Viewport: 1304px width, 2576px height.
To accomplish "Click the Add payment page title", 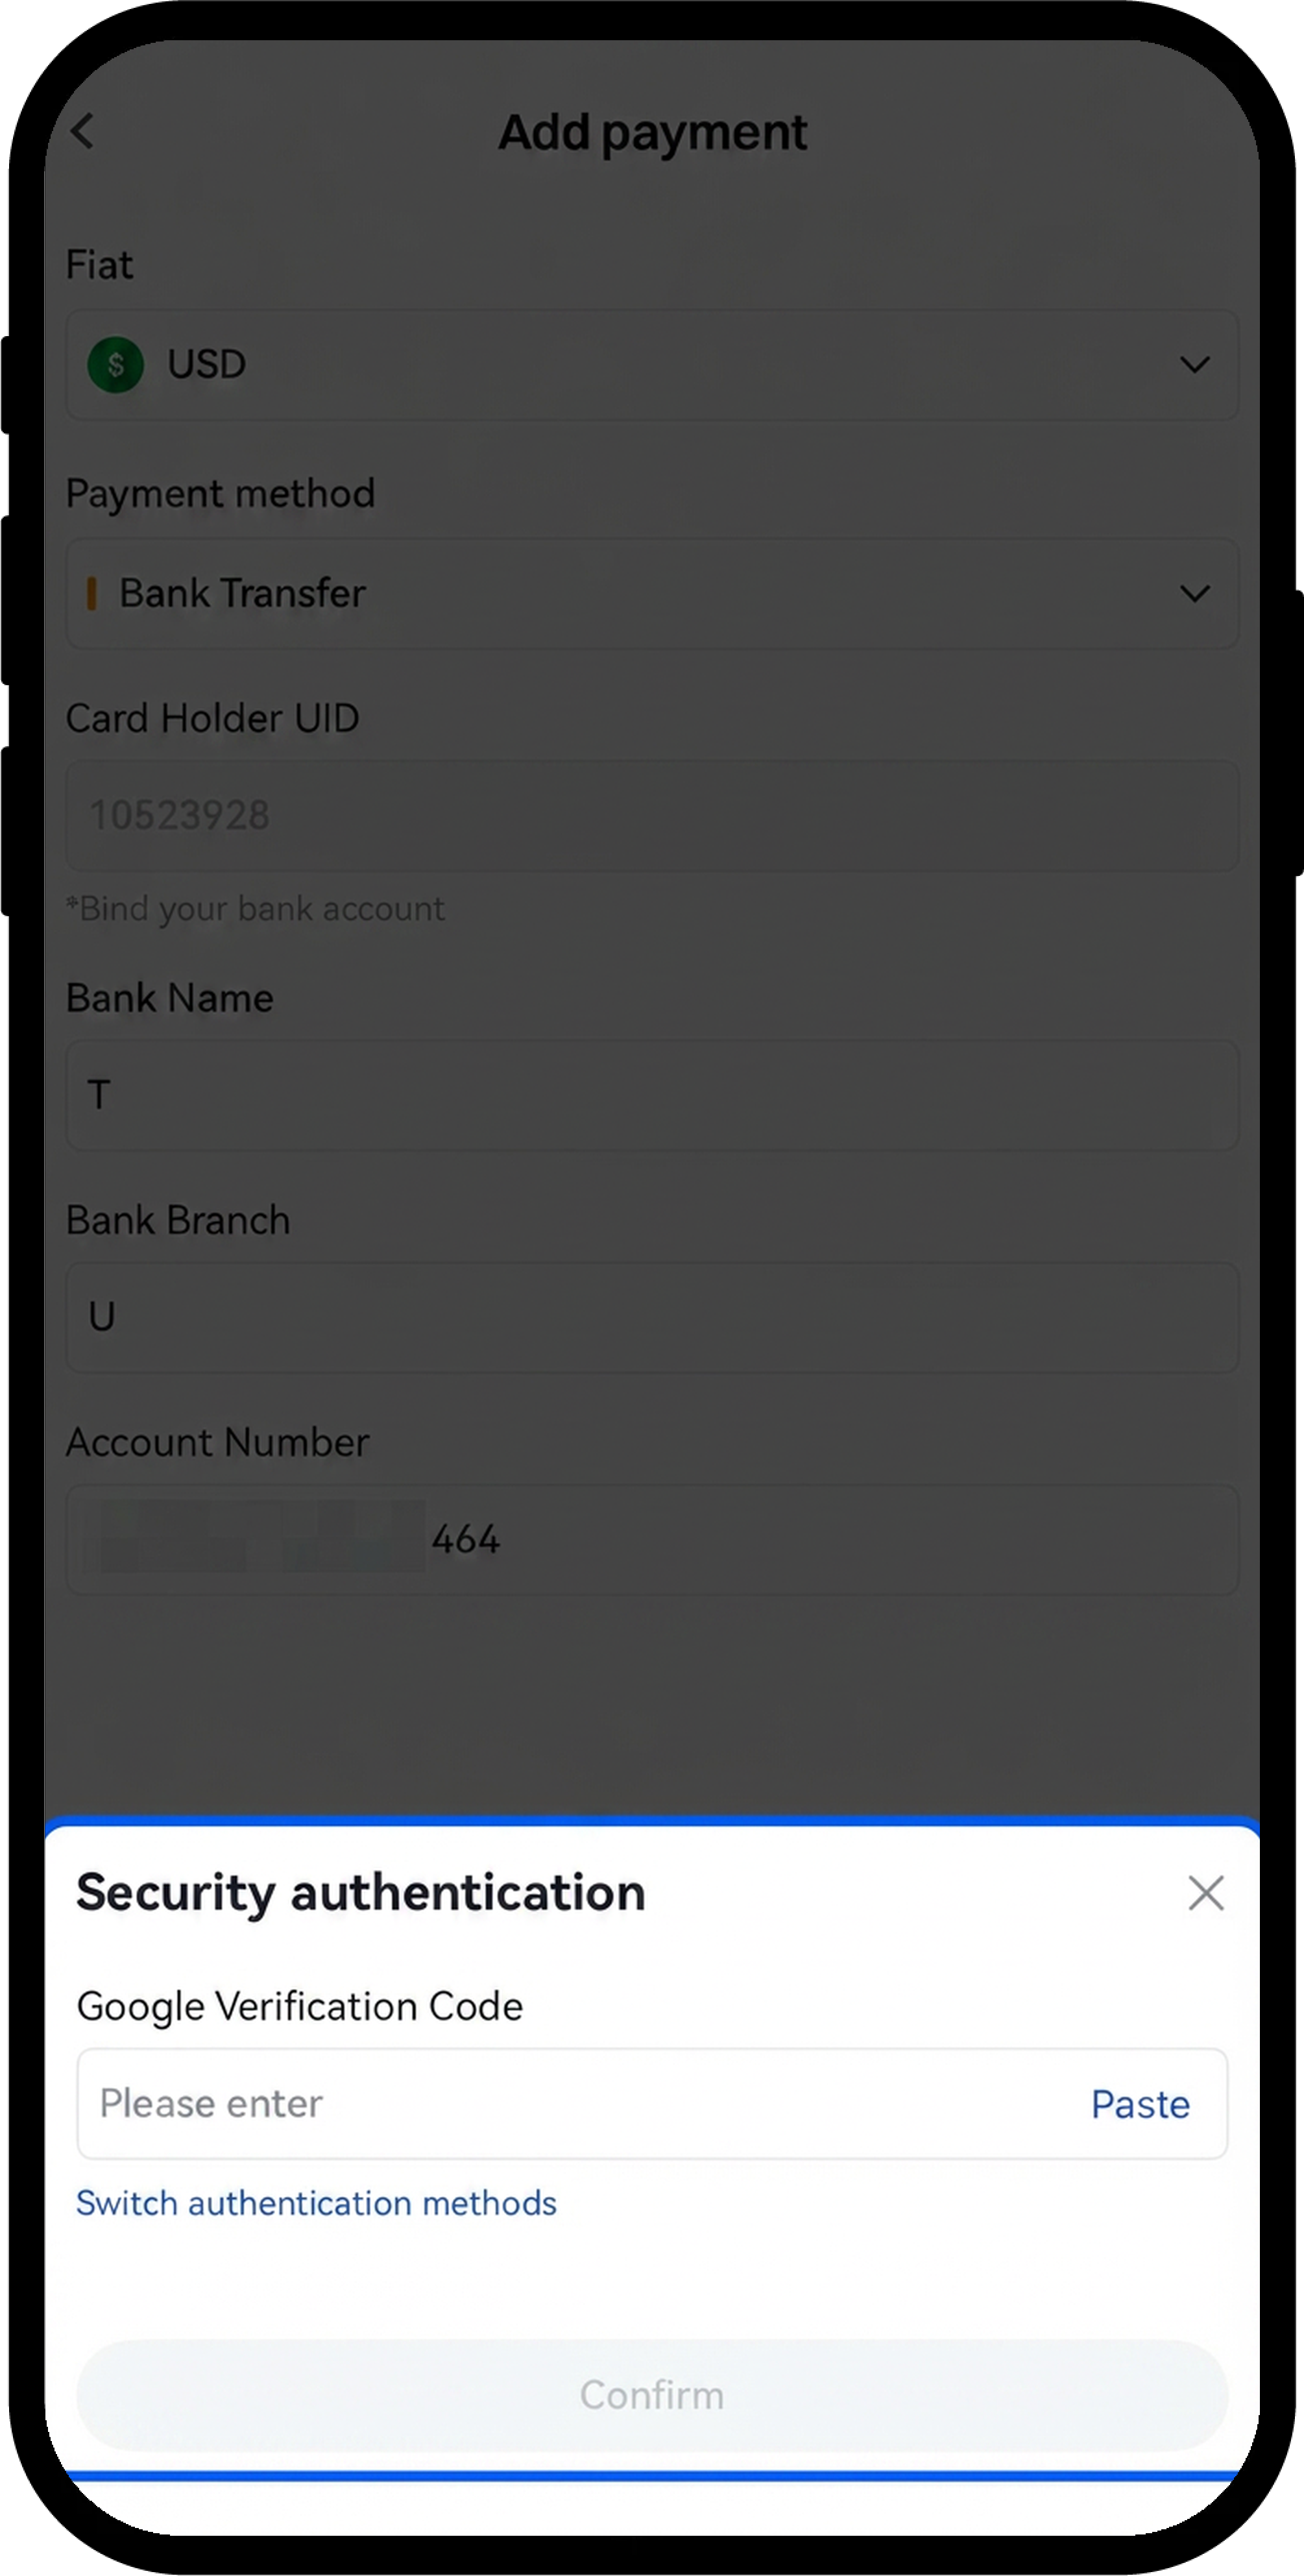I will pos(652,132).
